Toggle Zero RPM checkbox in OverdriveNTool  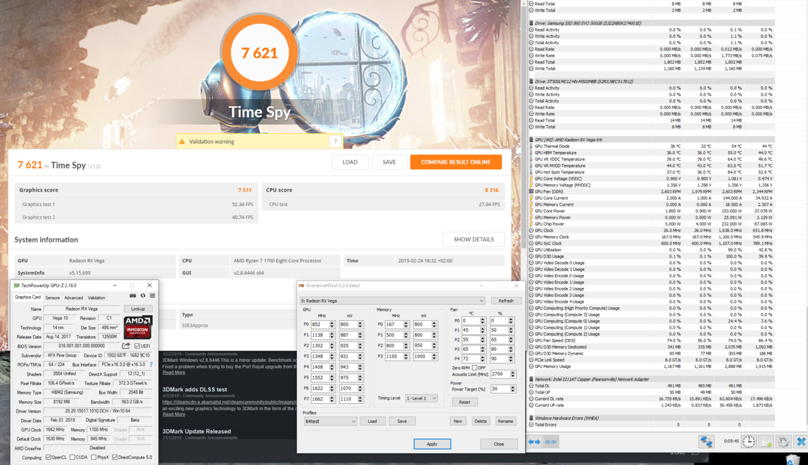coord(475,368)
